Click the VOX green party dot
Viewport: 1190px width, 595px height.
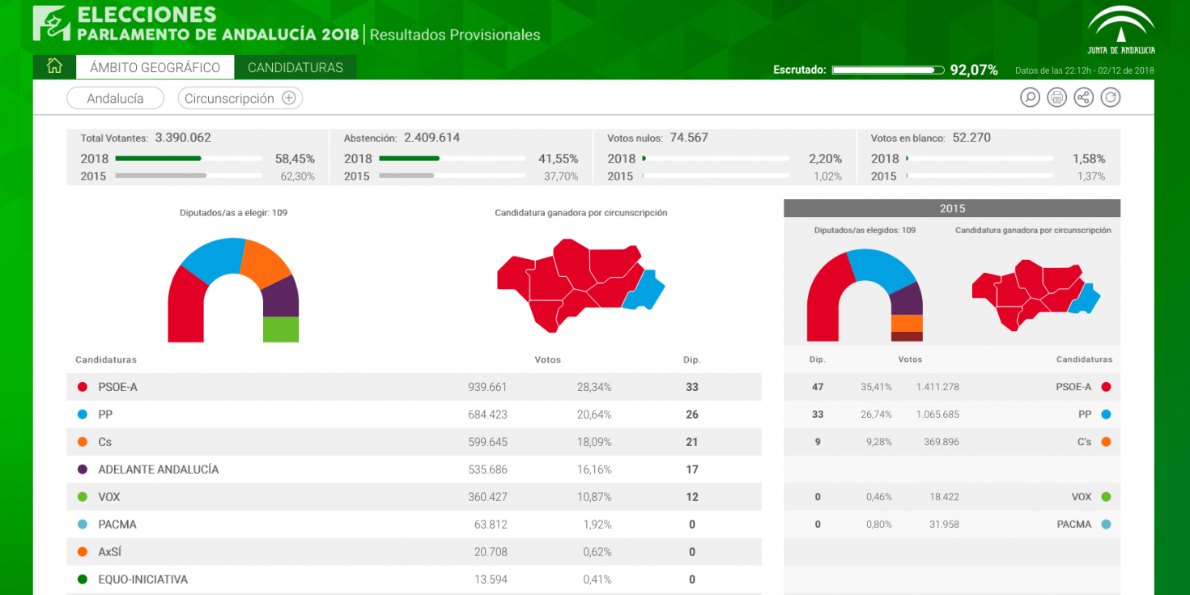click(x=82, y=497)
